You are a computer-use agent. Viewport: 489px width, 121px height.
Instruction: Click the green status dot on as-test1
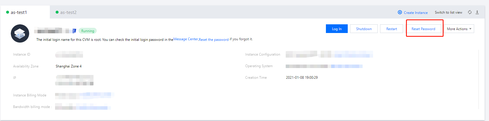pos(8,12)
